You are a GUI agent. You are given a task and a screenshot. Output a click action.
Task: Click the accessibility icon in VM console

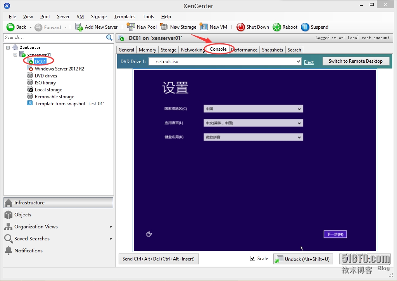pos(149,234)
